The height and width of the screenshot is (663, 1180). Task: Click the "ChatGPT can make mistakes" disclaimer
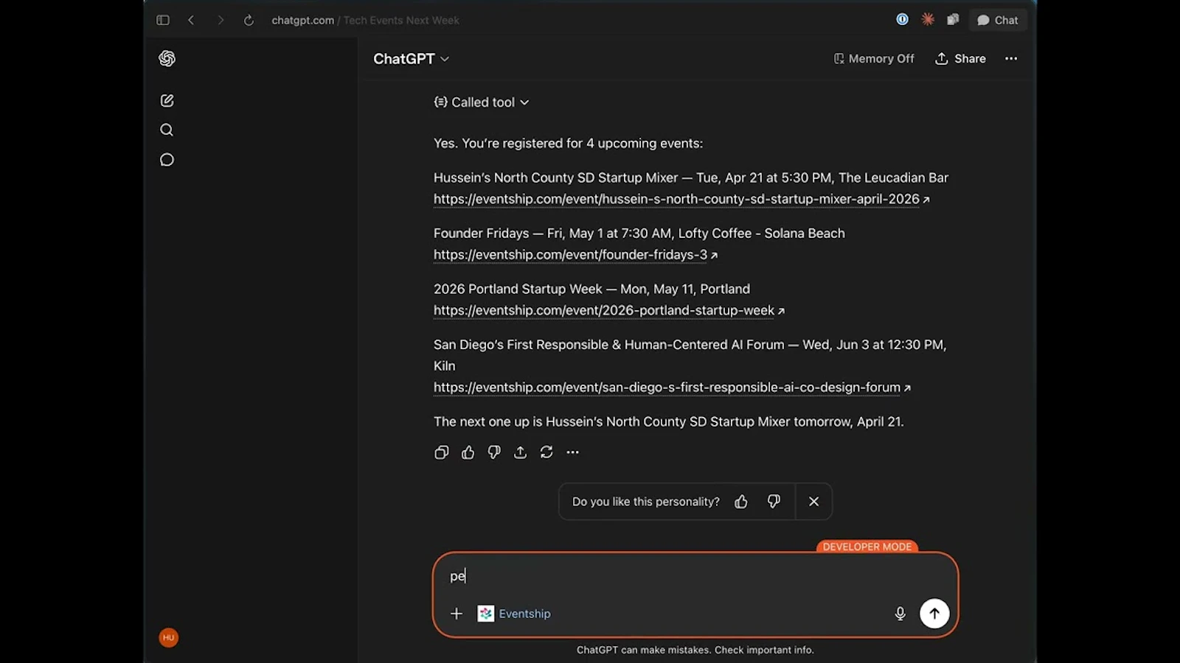click(695, 650)
